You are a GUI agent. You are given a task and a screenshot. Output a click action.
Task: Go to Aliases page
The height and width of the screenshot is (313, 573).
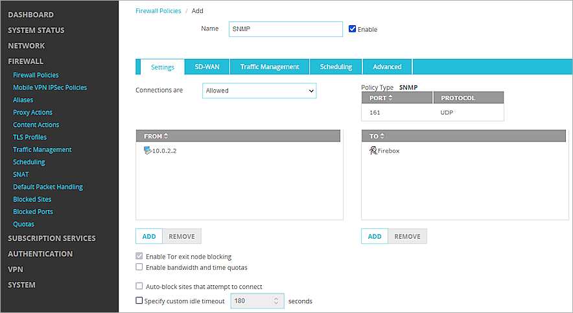pos(23,100)
